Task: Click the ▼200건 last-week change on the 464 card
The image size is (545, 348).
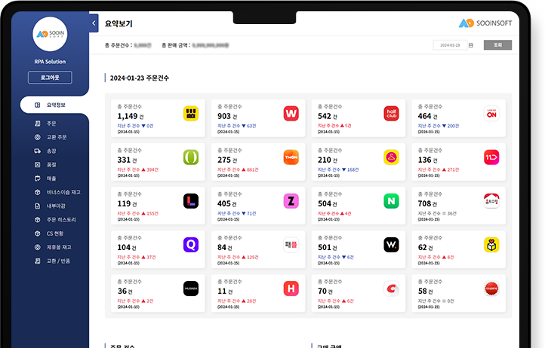Action: [451, 126]
